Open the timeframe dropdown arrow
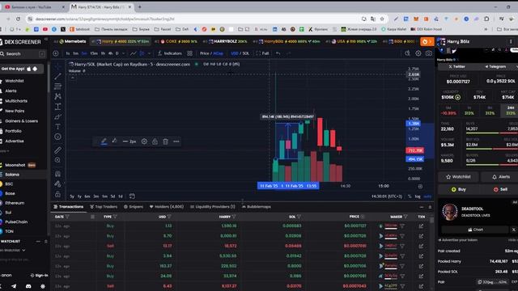Screen dimensions: 518x291 (x=124, y=53)
